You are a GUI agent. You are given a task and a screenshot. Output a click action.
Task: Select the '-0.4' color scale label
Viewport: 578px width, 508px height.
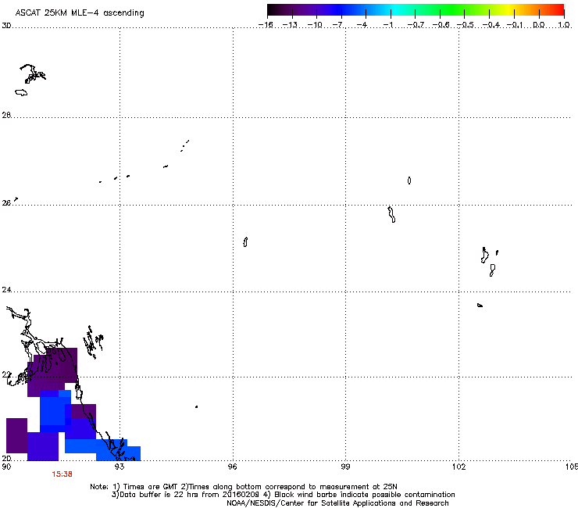pyautogui.click(x=491, y=25)
